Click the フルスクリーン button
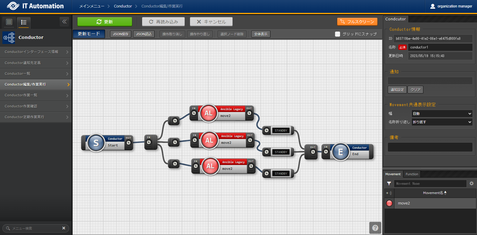The width and height of the screenshot is (477, 235). [x=357, y=22]
